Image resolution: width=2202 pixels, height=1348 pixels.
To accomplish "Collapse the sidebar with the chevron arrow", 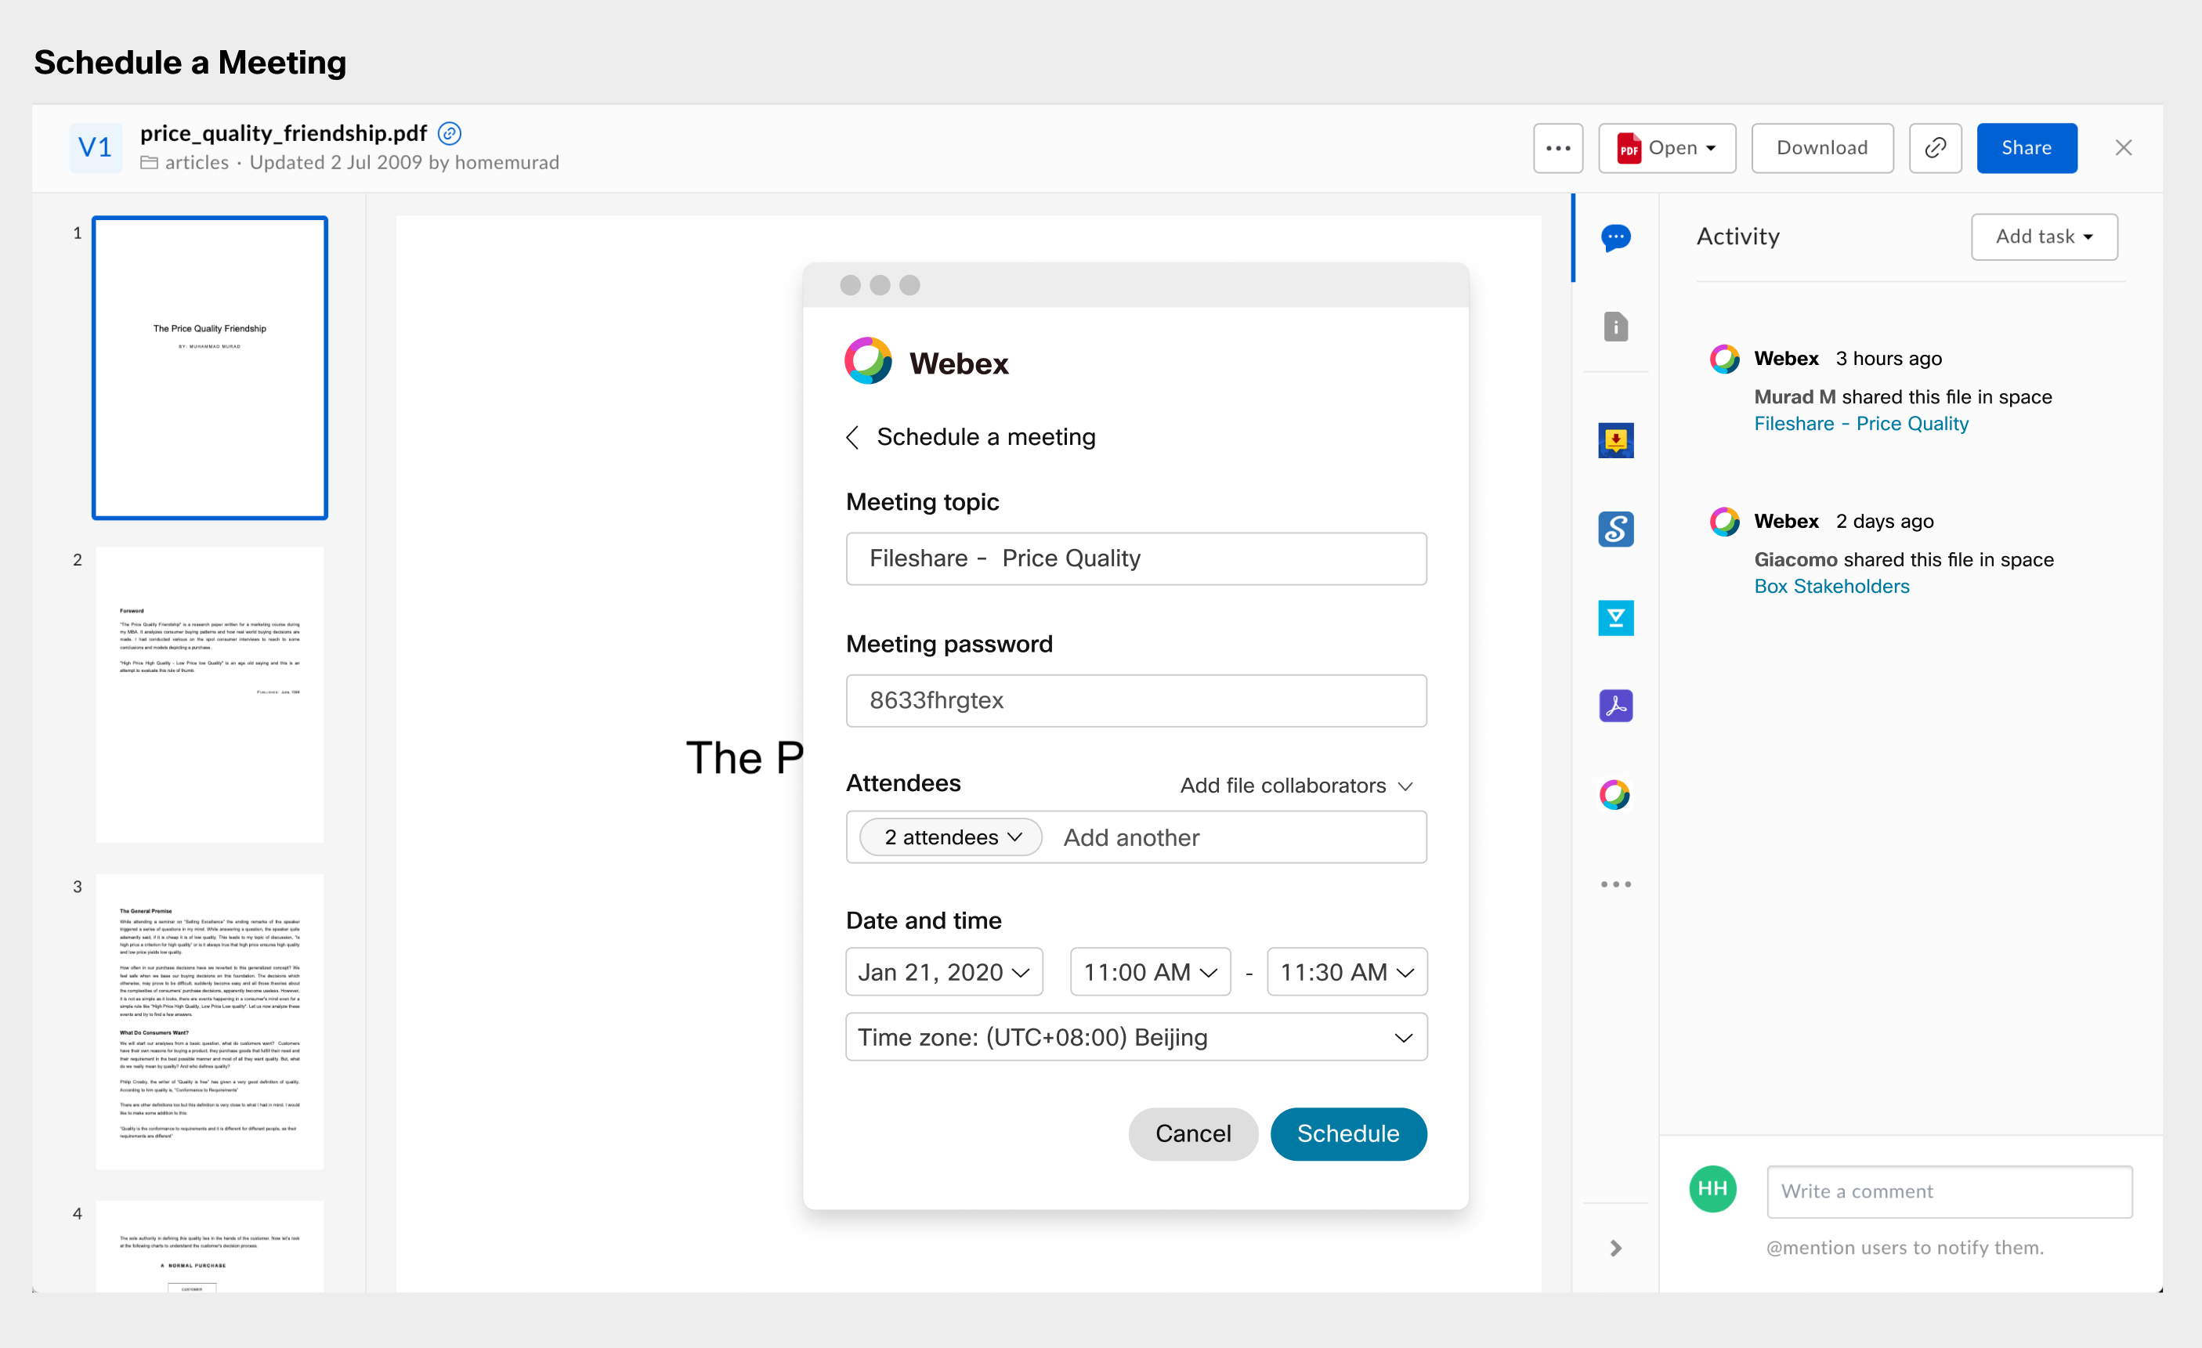I will 1616,1248.
